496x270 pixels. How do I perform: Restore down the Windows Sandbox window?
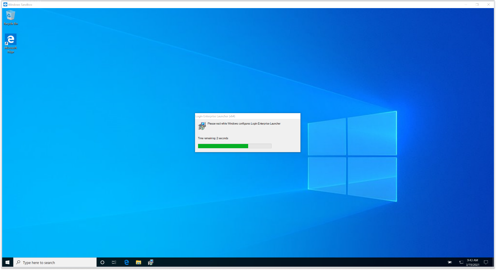tap(477, 4)
